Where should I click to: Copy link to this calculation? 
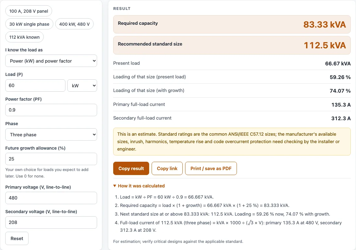pyautogui.click(x=167, y=168)
